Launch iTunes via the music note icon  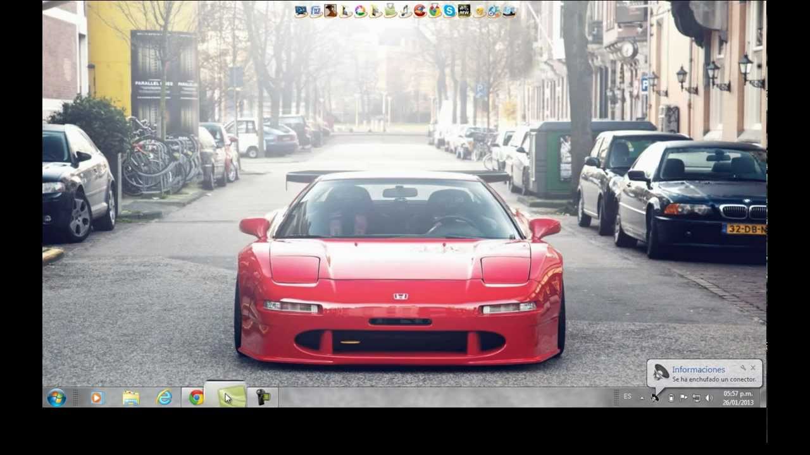click(404, 9)
